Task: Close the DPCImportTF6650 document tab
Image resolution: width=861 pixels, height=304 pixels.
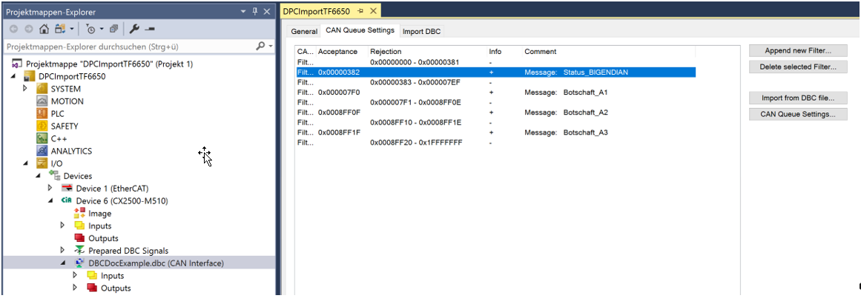Action: point(373,11)
